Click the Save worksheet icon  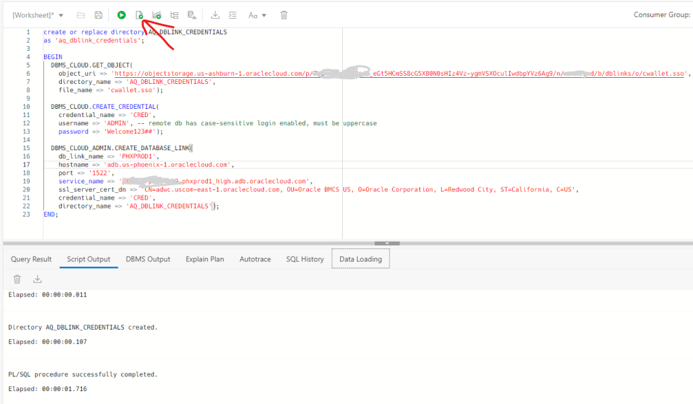pos(99,15)
